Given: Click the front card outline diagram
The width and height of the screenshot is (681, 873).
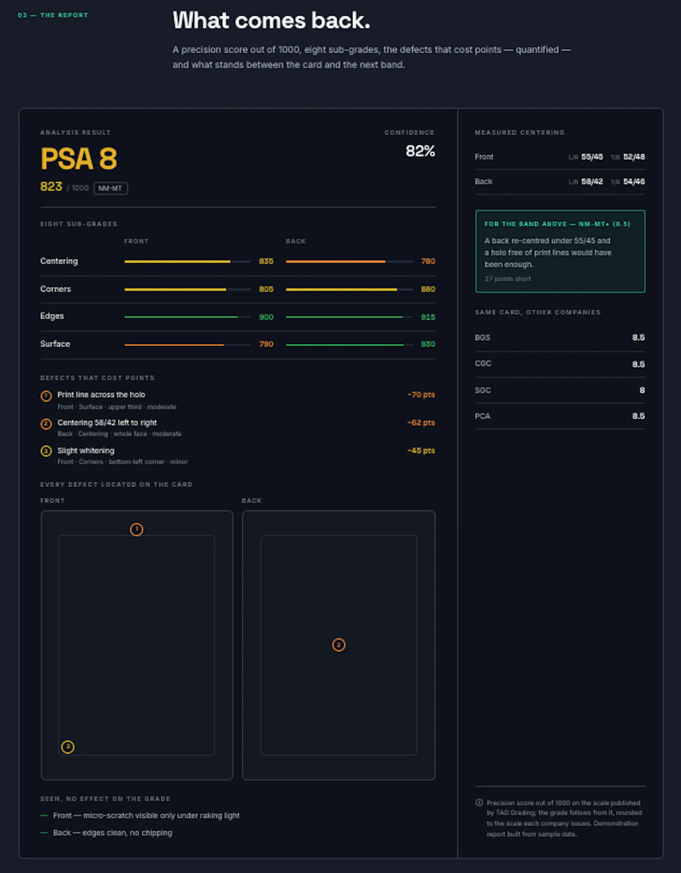Looking at the screenshot, I should point(137,645).
